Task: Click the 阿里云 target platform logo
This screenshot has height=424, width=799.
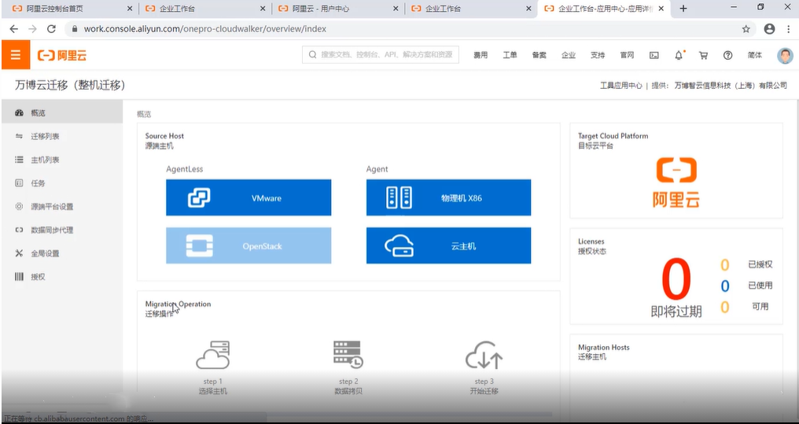Action: click(x=676, y=183)
